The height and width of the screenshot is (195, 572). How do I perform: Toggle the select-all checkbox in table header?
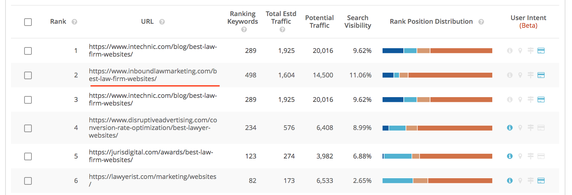[x=28, y=22]
